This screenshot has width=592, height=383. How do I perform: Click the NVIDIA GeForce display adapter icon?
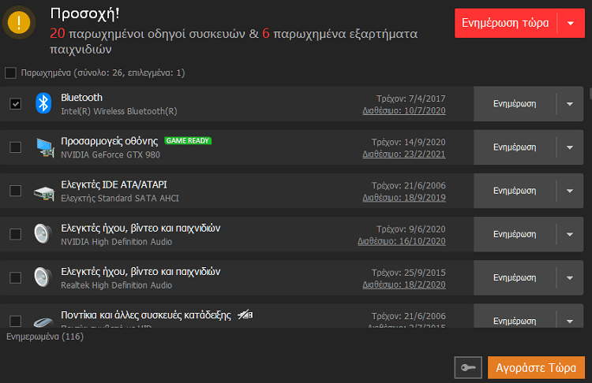(44, 147)
